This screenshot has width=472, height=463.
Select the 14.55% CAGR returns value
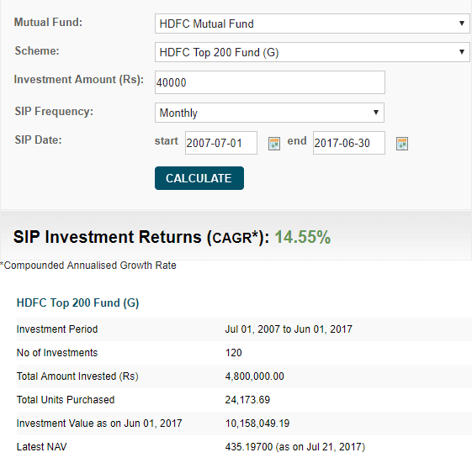click(303, 237)
